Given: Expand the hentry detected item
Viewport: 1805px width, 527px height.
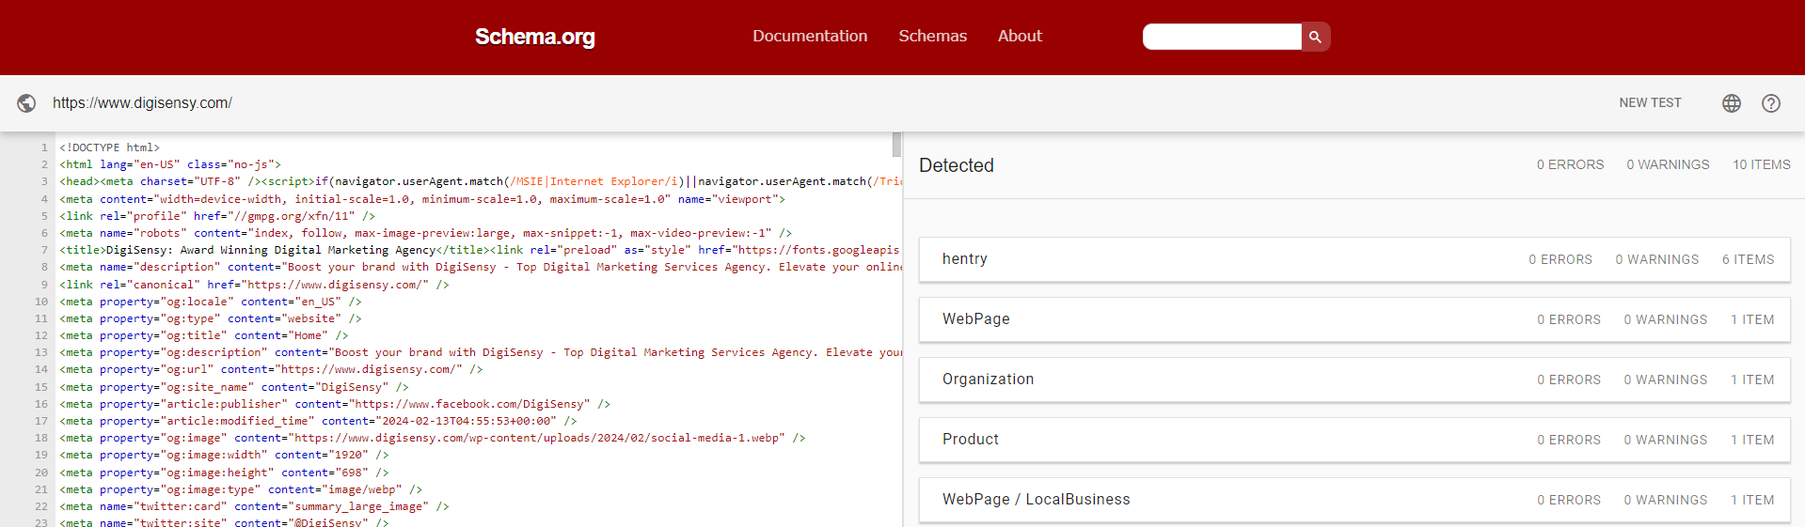Looking at the screenshot, I should [x=1354, y=259].
